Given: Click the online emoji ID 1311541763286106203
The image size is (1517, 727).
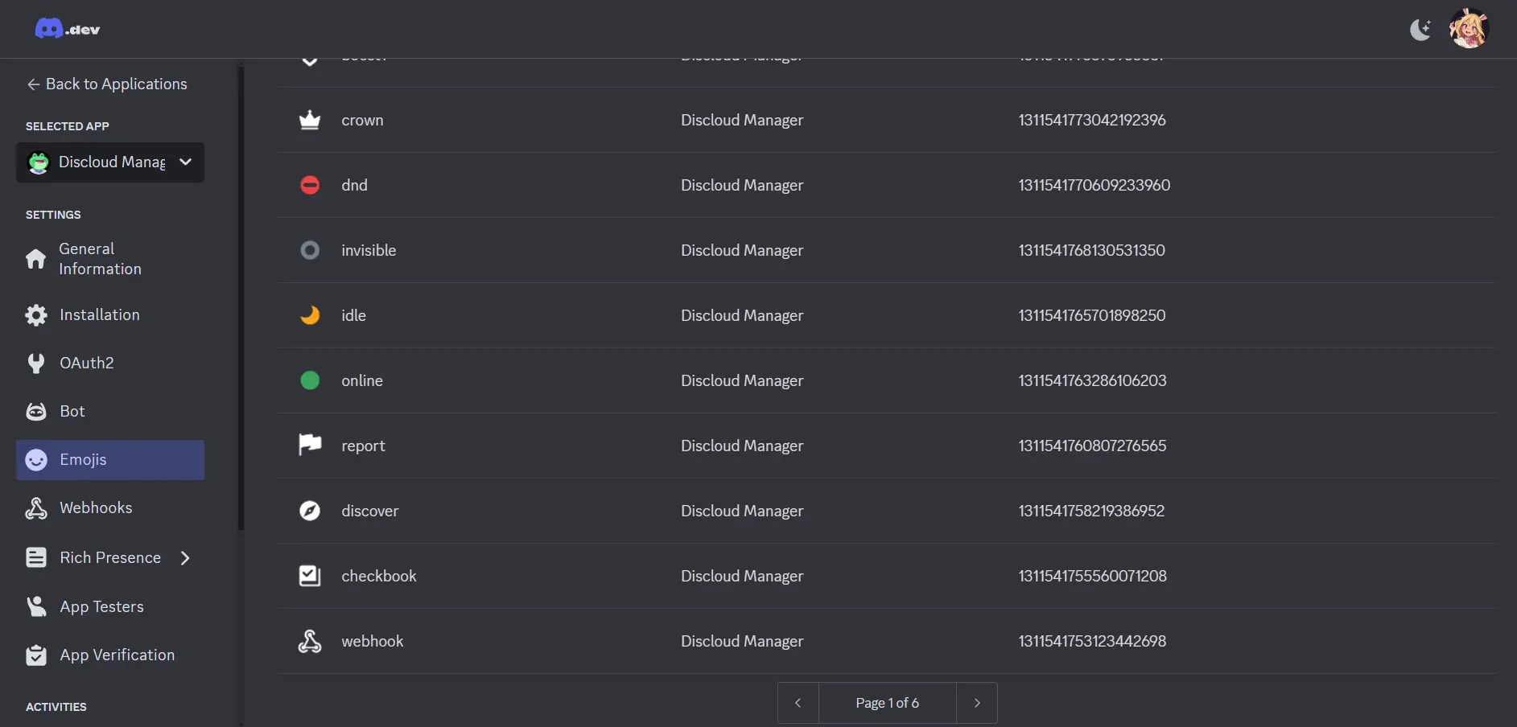Looking at the screenshot, I should (x=1093, y=380).
